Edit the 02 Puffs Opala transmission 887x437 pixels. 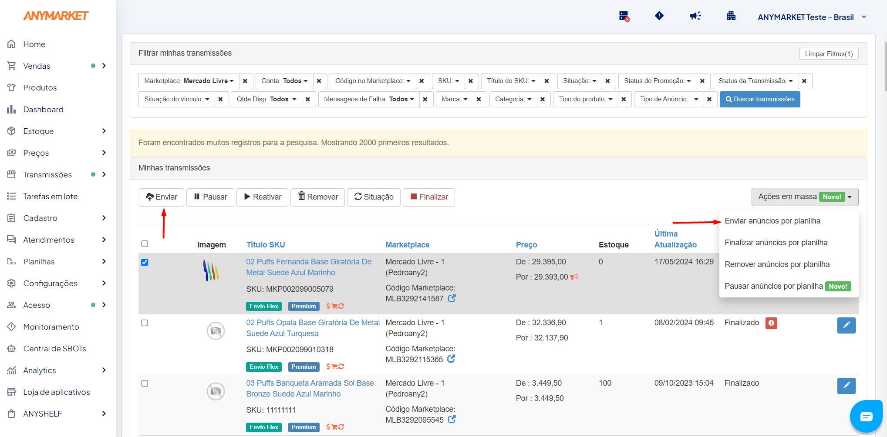click(846, 325)
